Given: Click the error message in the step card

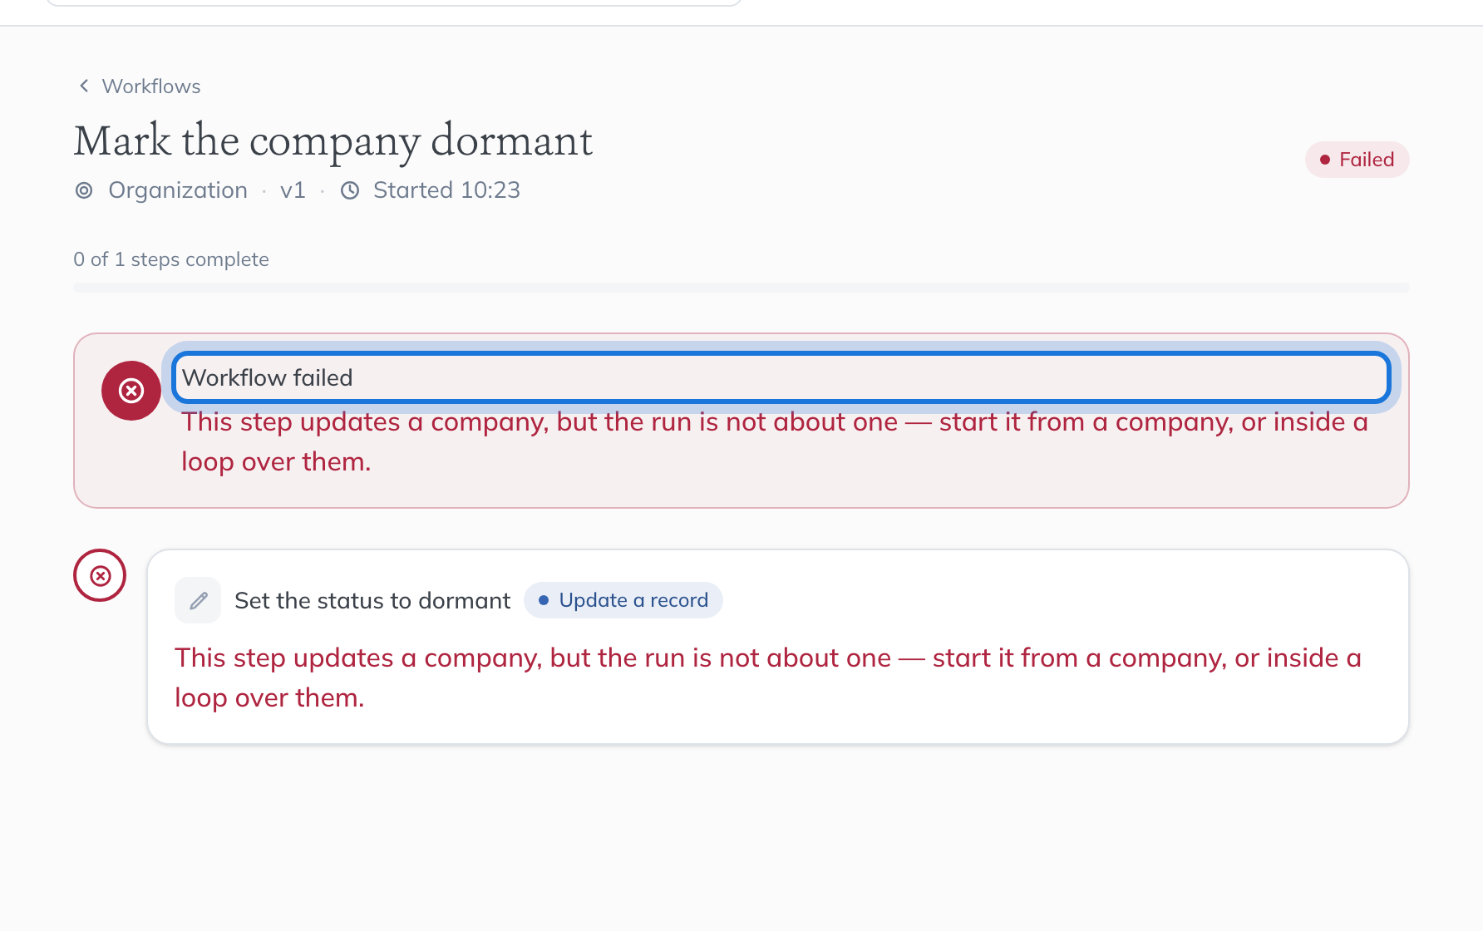Looking at the screenshot, I should click(768, 677).
